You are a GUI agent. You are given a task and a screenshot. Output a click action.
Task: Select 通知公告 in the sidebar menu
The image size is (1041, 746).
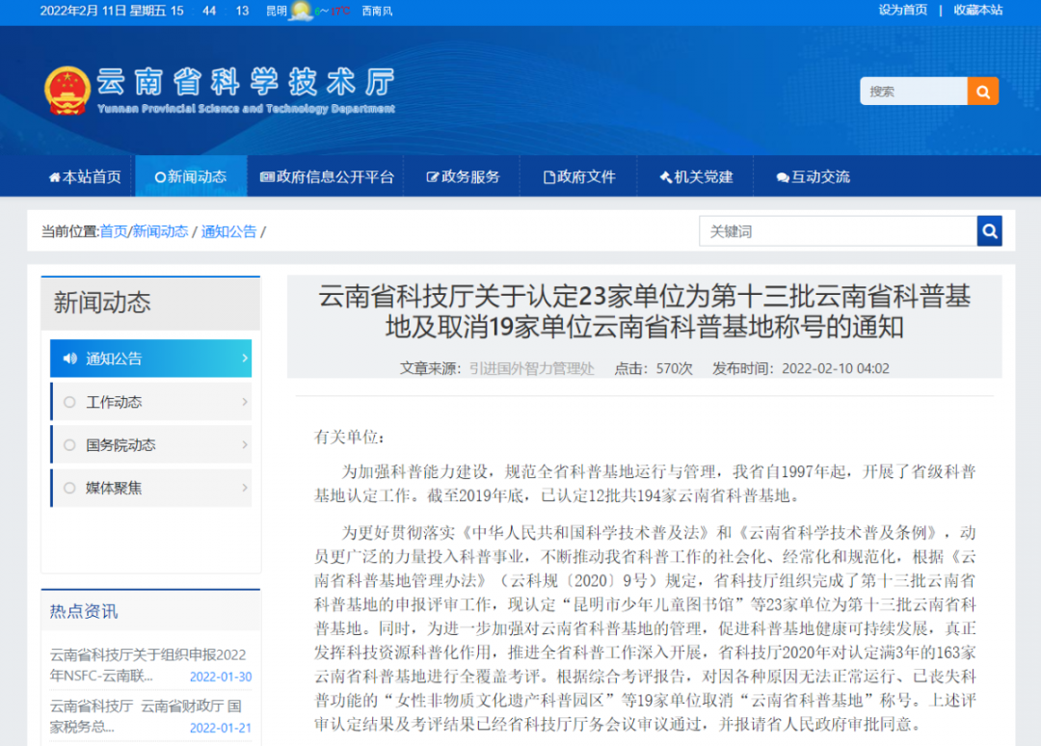(x=151, y=359)
